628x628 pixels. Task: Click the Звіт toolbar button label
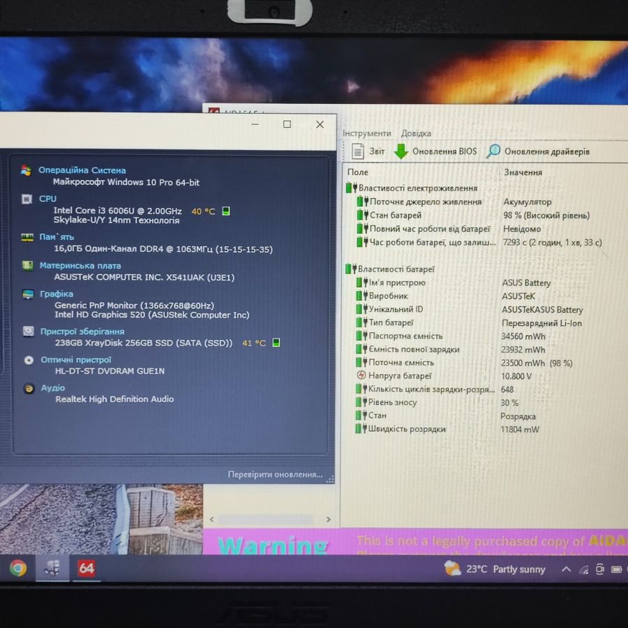coord(377,151)
